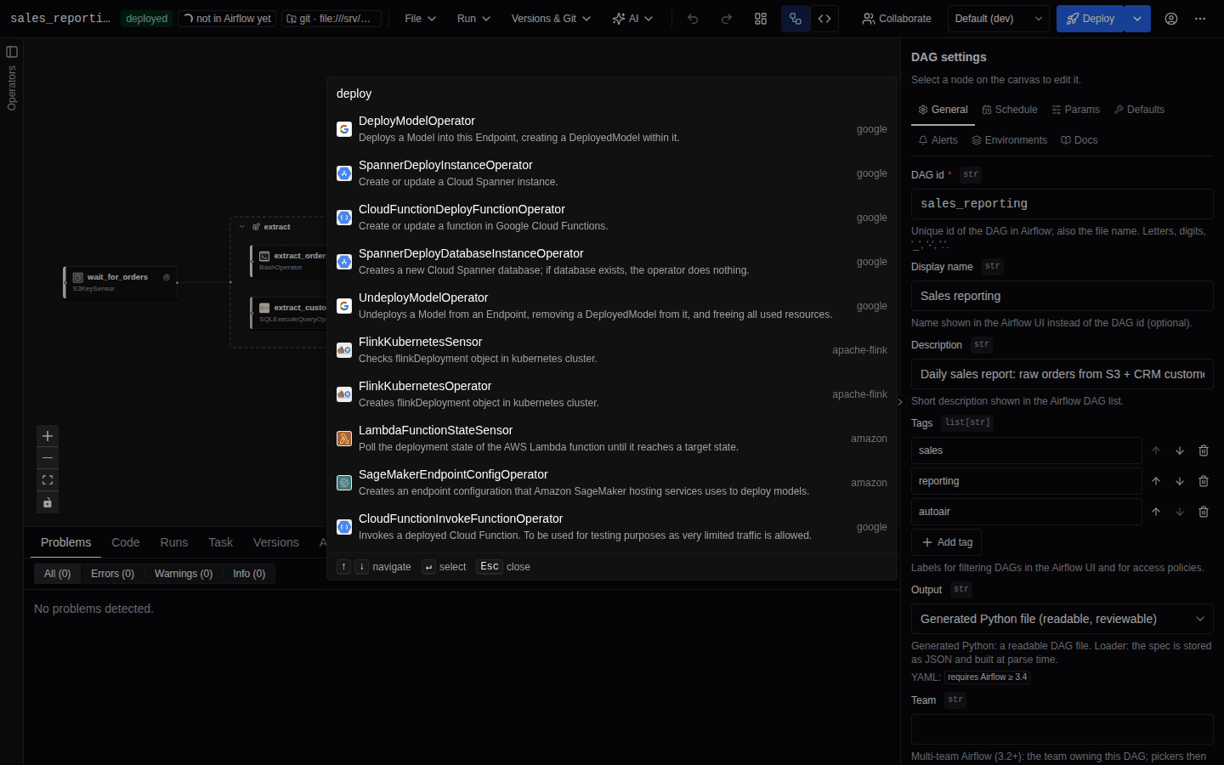Open the File menu dropdown
1224x765 pixels.
(420, 19)
